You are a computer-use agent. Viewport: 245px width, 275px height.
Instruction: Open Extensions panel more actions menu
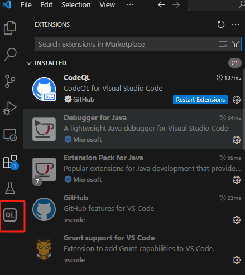236,24
